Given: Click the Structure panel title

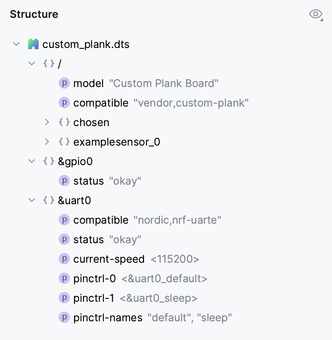Looking at the screenshot, I should [34, 14].
